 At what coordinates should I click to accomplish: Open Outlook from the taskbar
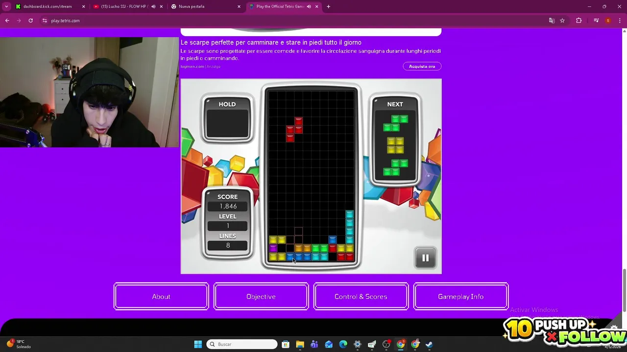[x=329, y=344]
